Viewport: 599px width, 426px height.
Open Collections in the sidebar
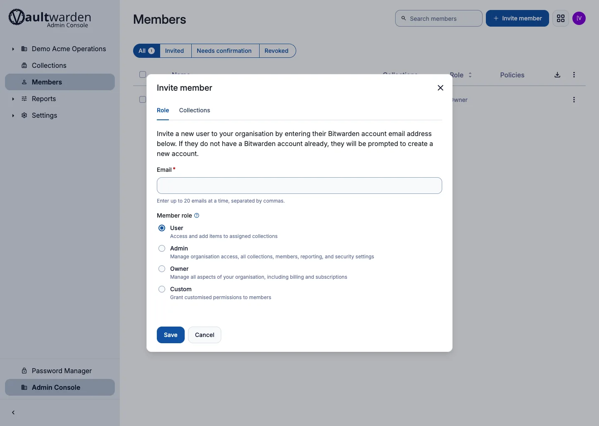click(49, 65)
